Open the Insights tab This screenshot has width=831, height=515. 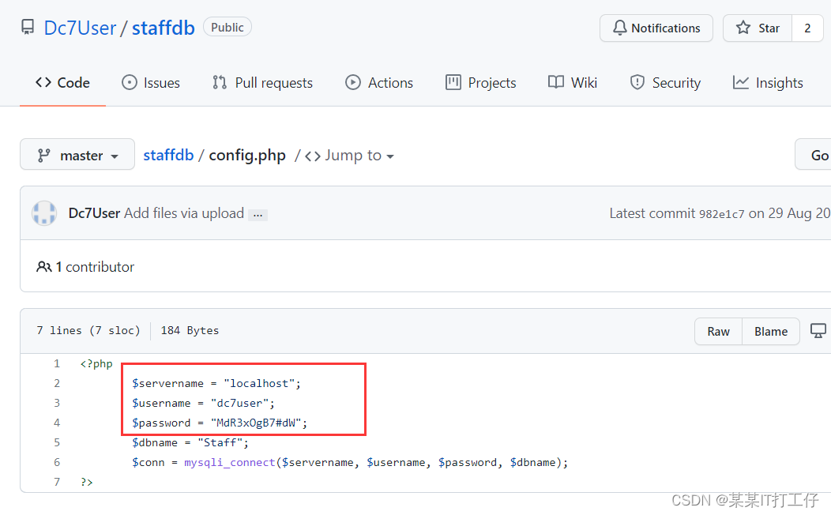click(x=768, y=83)
